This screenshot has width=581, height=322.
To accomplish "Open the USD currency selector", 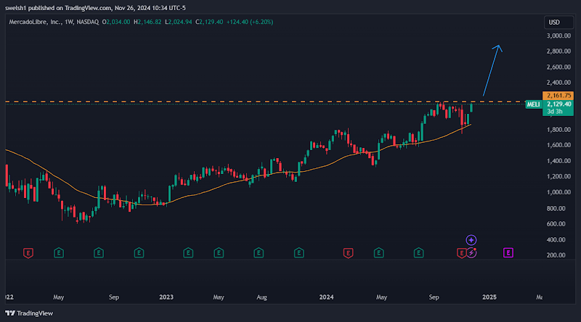I will point(558,22).
